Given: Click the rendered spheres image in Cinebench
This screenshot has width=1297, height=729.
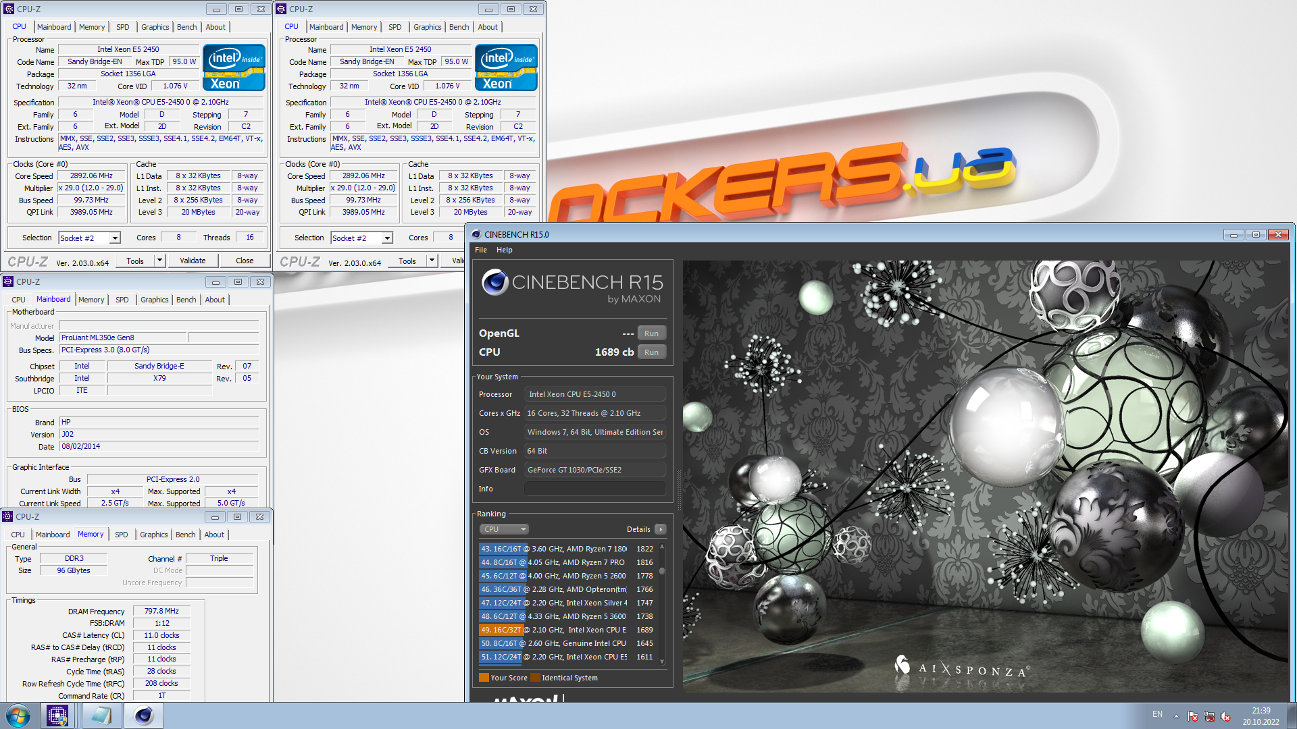Looking at the screenshot, I should tap(985, 476).
